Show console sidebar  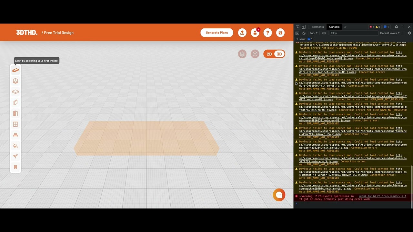(x=297, y=33)
